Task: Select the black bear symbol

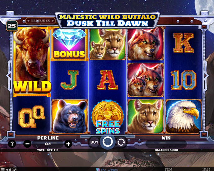Action: tap(69, 116)
